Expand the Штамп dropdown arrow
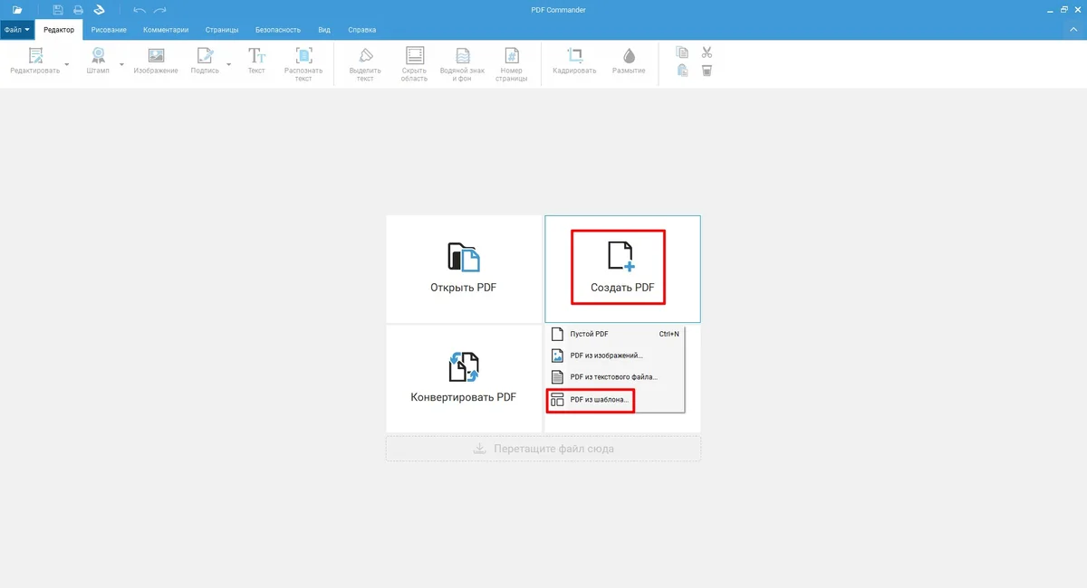1087x588 pixels. pyautogui.click(x=122, y=64)
